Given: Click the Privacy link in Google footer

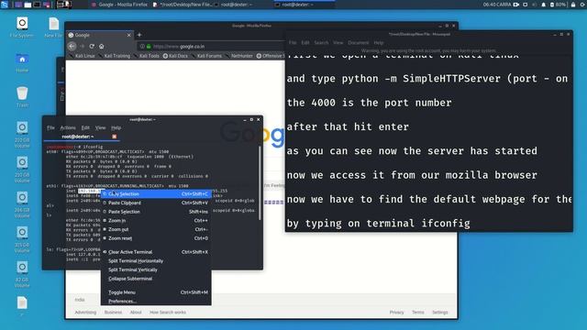Looking at the screenshot, I should (396, 312).
